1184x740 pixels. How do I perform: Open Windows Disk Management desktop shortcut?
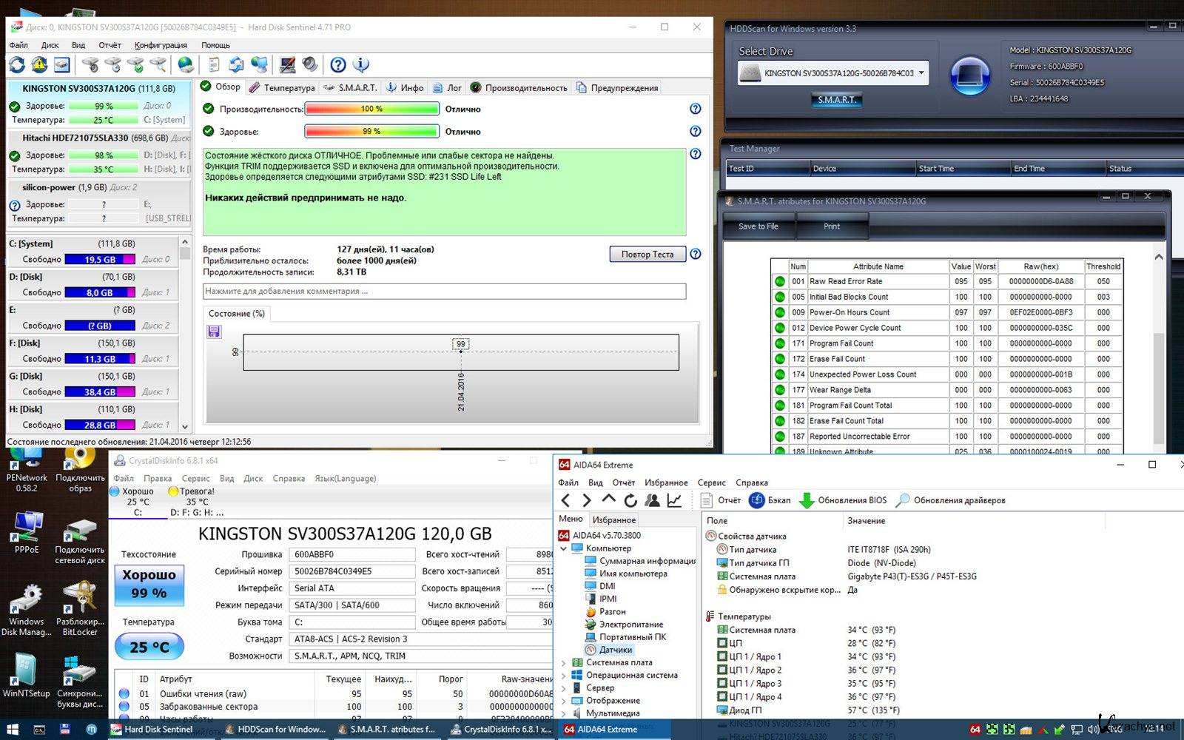tap(27, 610)
